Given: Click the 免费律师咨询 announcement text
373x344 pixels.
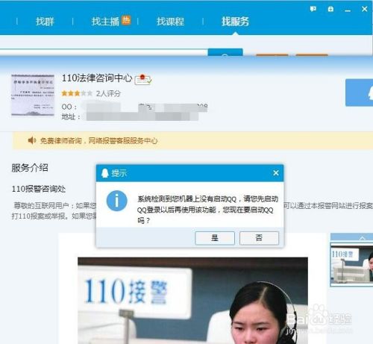Looking at the screenshot, I should (98, 141).
